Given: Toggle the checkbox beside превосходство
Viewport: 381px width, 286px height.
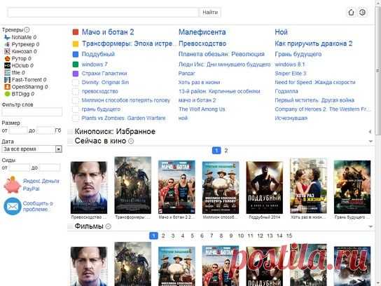Looking at the screenshot, I should tap(76, 91).
